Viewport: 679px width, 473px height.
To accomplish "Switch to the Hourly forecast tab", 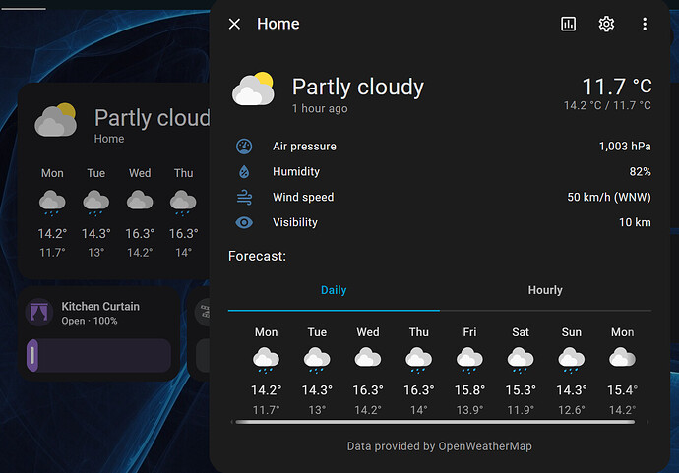I will tap(545, 290).
